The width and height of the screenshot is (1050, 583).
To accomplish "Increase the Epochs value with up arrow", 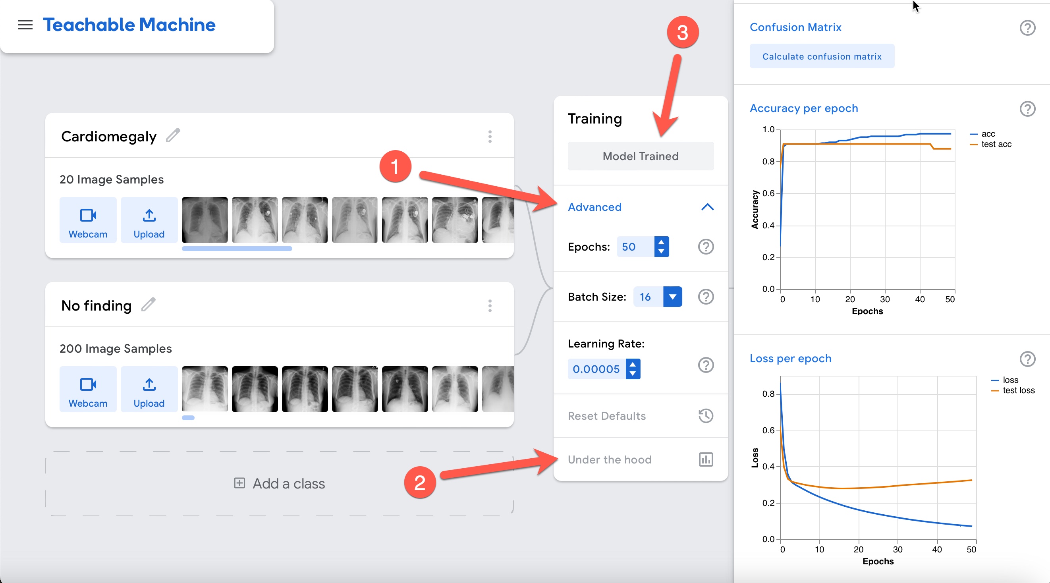I will (x=661, y=242).
